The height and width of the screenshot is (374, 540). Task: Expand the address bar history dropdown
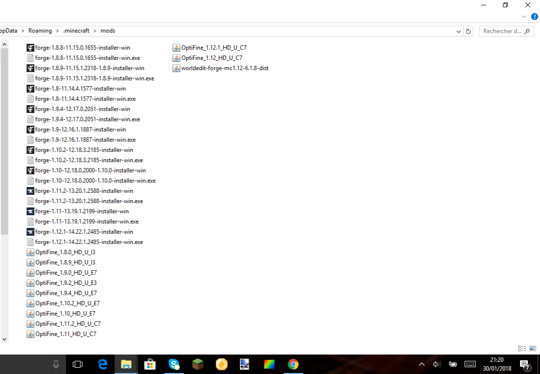pos(459,31)
